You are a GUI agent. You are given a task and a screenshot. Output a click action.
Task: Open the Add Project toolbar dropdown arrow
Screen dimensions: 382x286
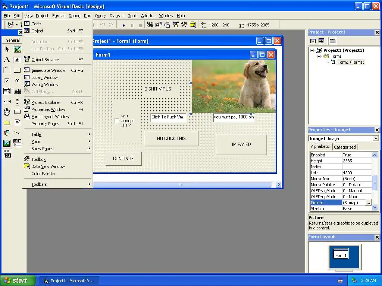16,25
